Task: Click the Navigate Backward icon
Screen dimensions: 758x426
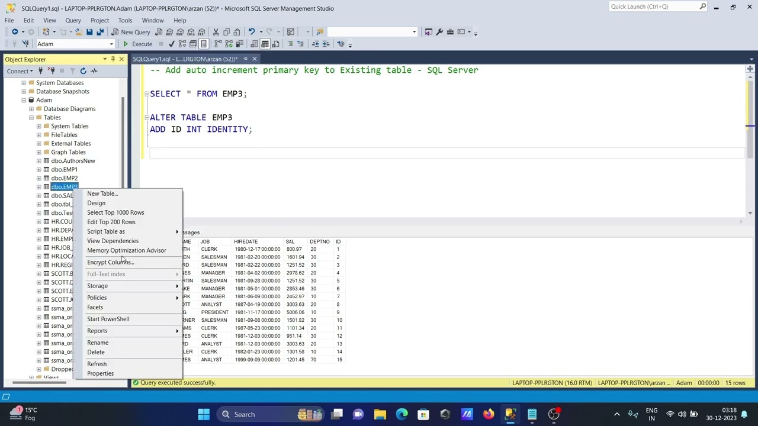Action: click(x=15, y=32)
